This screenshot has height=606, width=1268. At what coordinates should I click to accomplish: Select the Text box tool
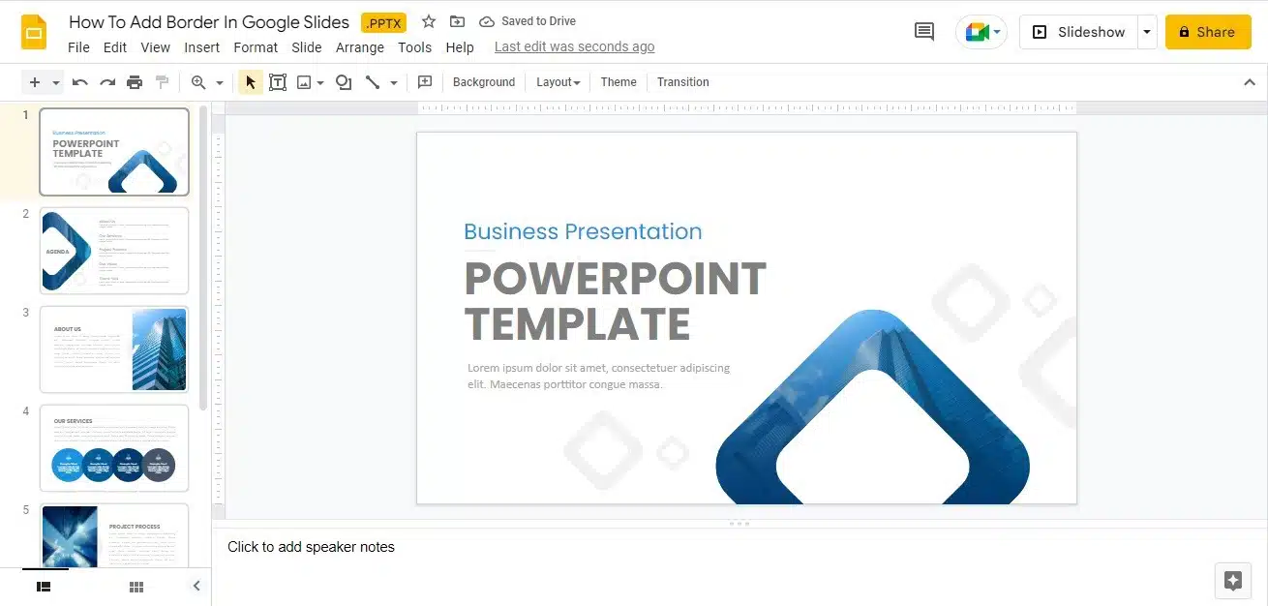[278, 82]
